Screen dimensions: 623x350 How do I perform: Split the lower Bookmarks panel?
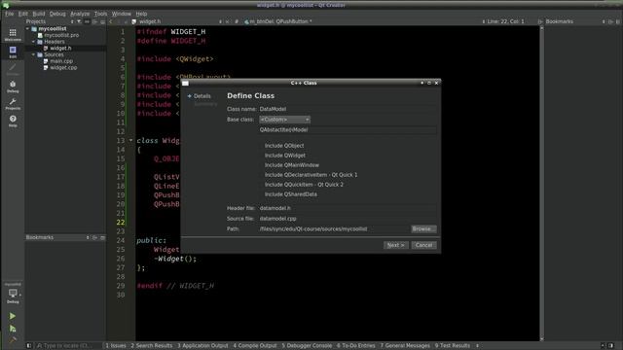point(95,237)
